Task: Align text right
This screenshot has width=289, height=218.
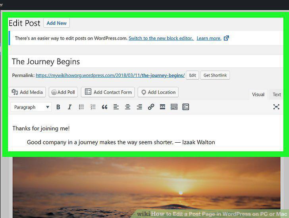Action: tap(139, 107)
